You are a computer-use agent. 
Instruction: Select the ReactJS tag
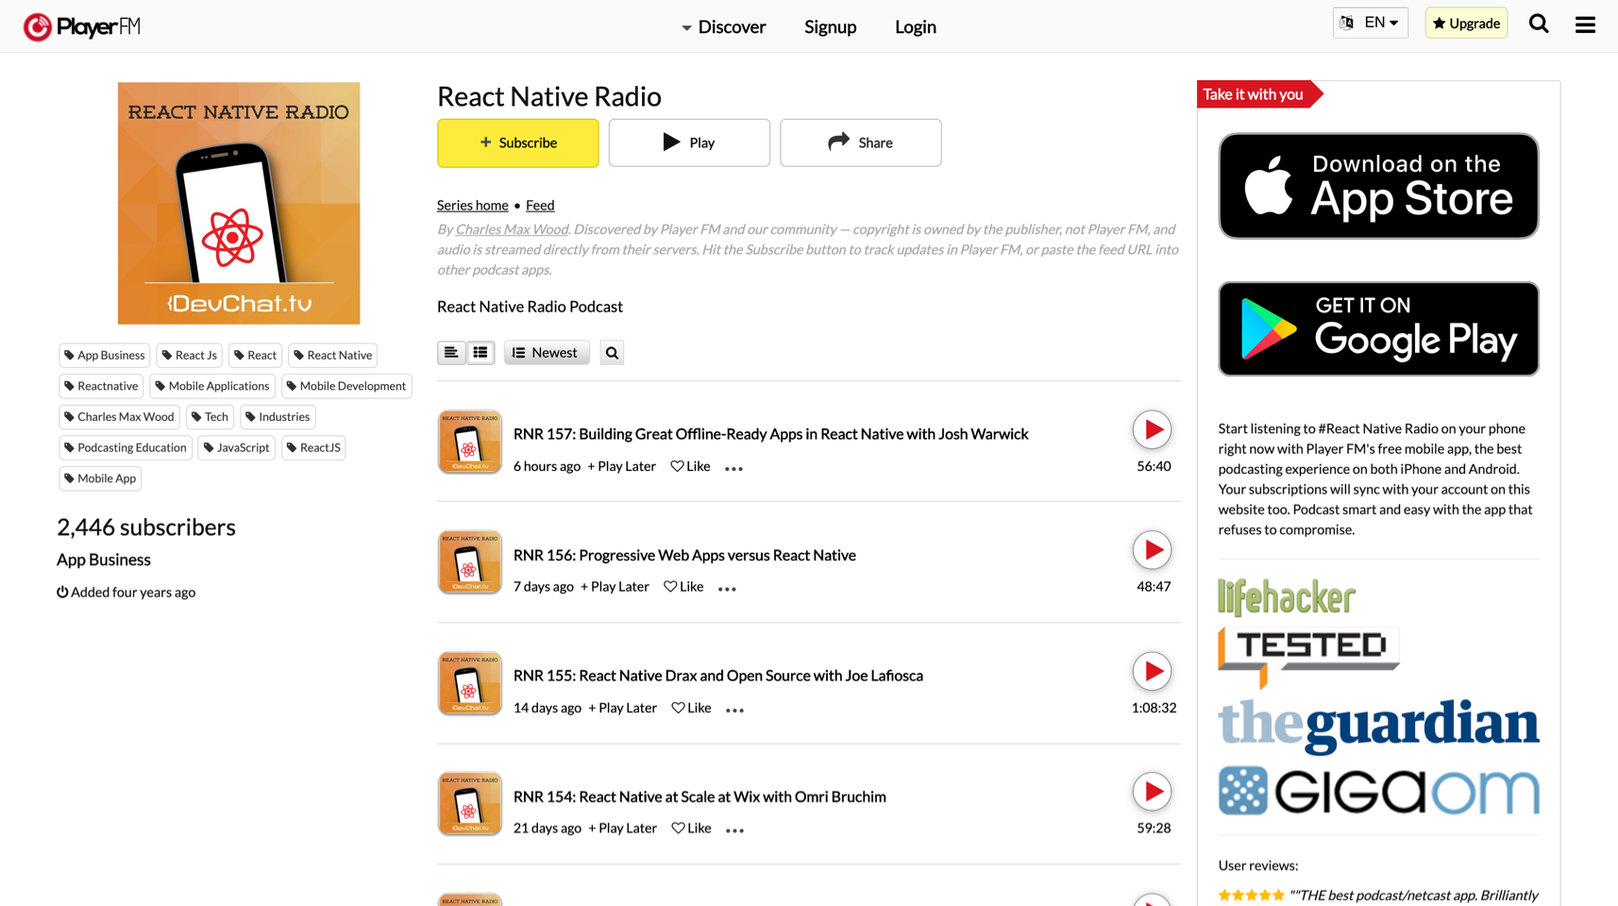click(x=313, y=447)
